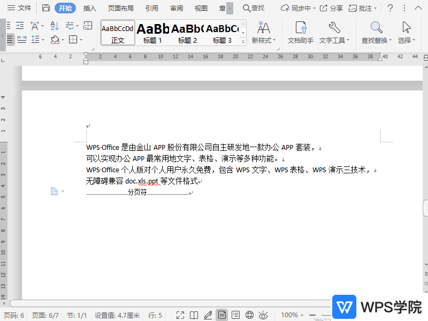Switch to web layout globe icon
The width and height of the screenshot is (428, 321).
pos(249,315)
